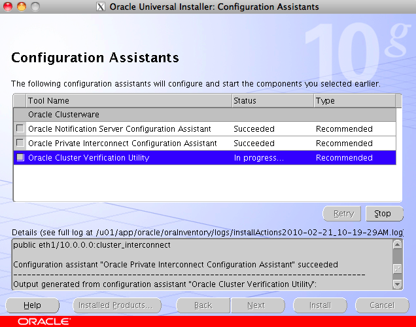This screenshot has width=416, height=327.
Task: Click the Status column header
Action: click(x=271, y=101)
